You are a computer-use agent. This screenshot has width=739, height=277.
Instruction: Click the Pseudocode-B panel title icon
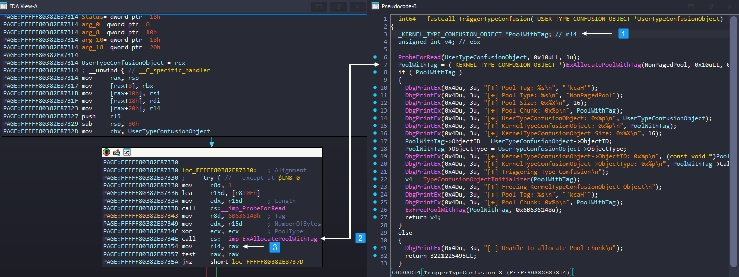point(375,6)
